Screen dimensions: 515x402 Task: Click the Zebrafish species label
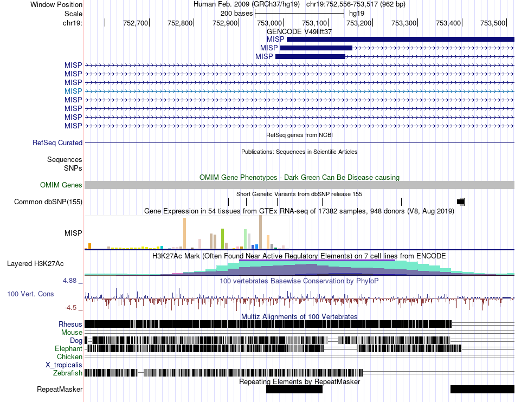pyautogui.click(x=68, y=373)
